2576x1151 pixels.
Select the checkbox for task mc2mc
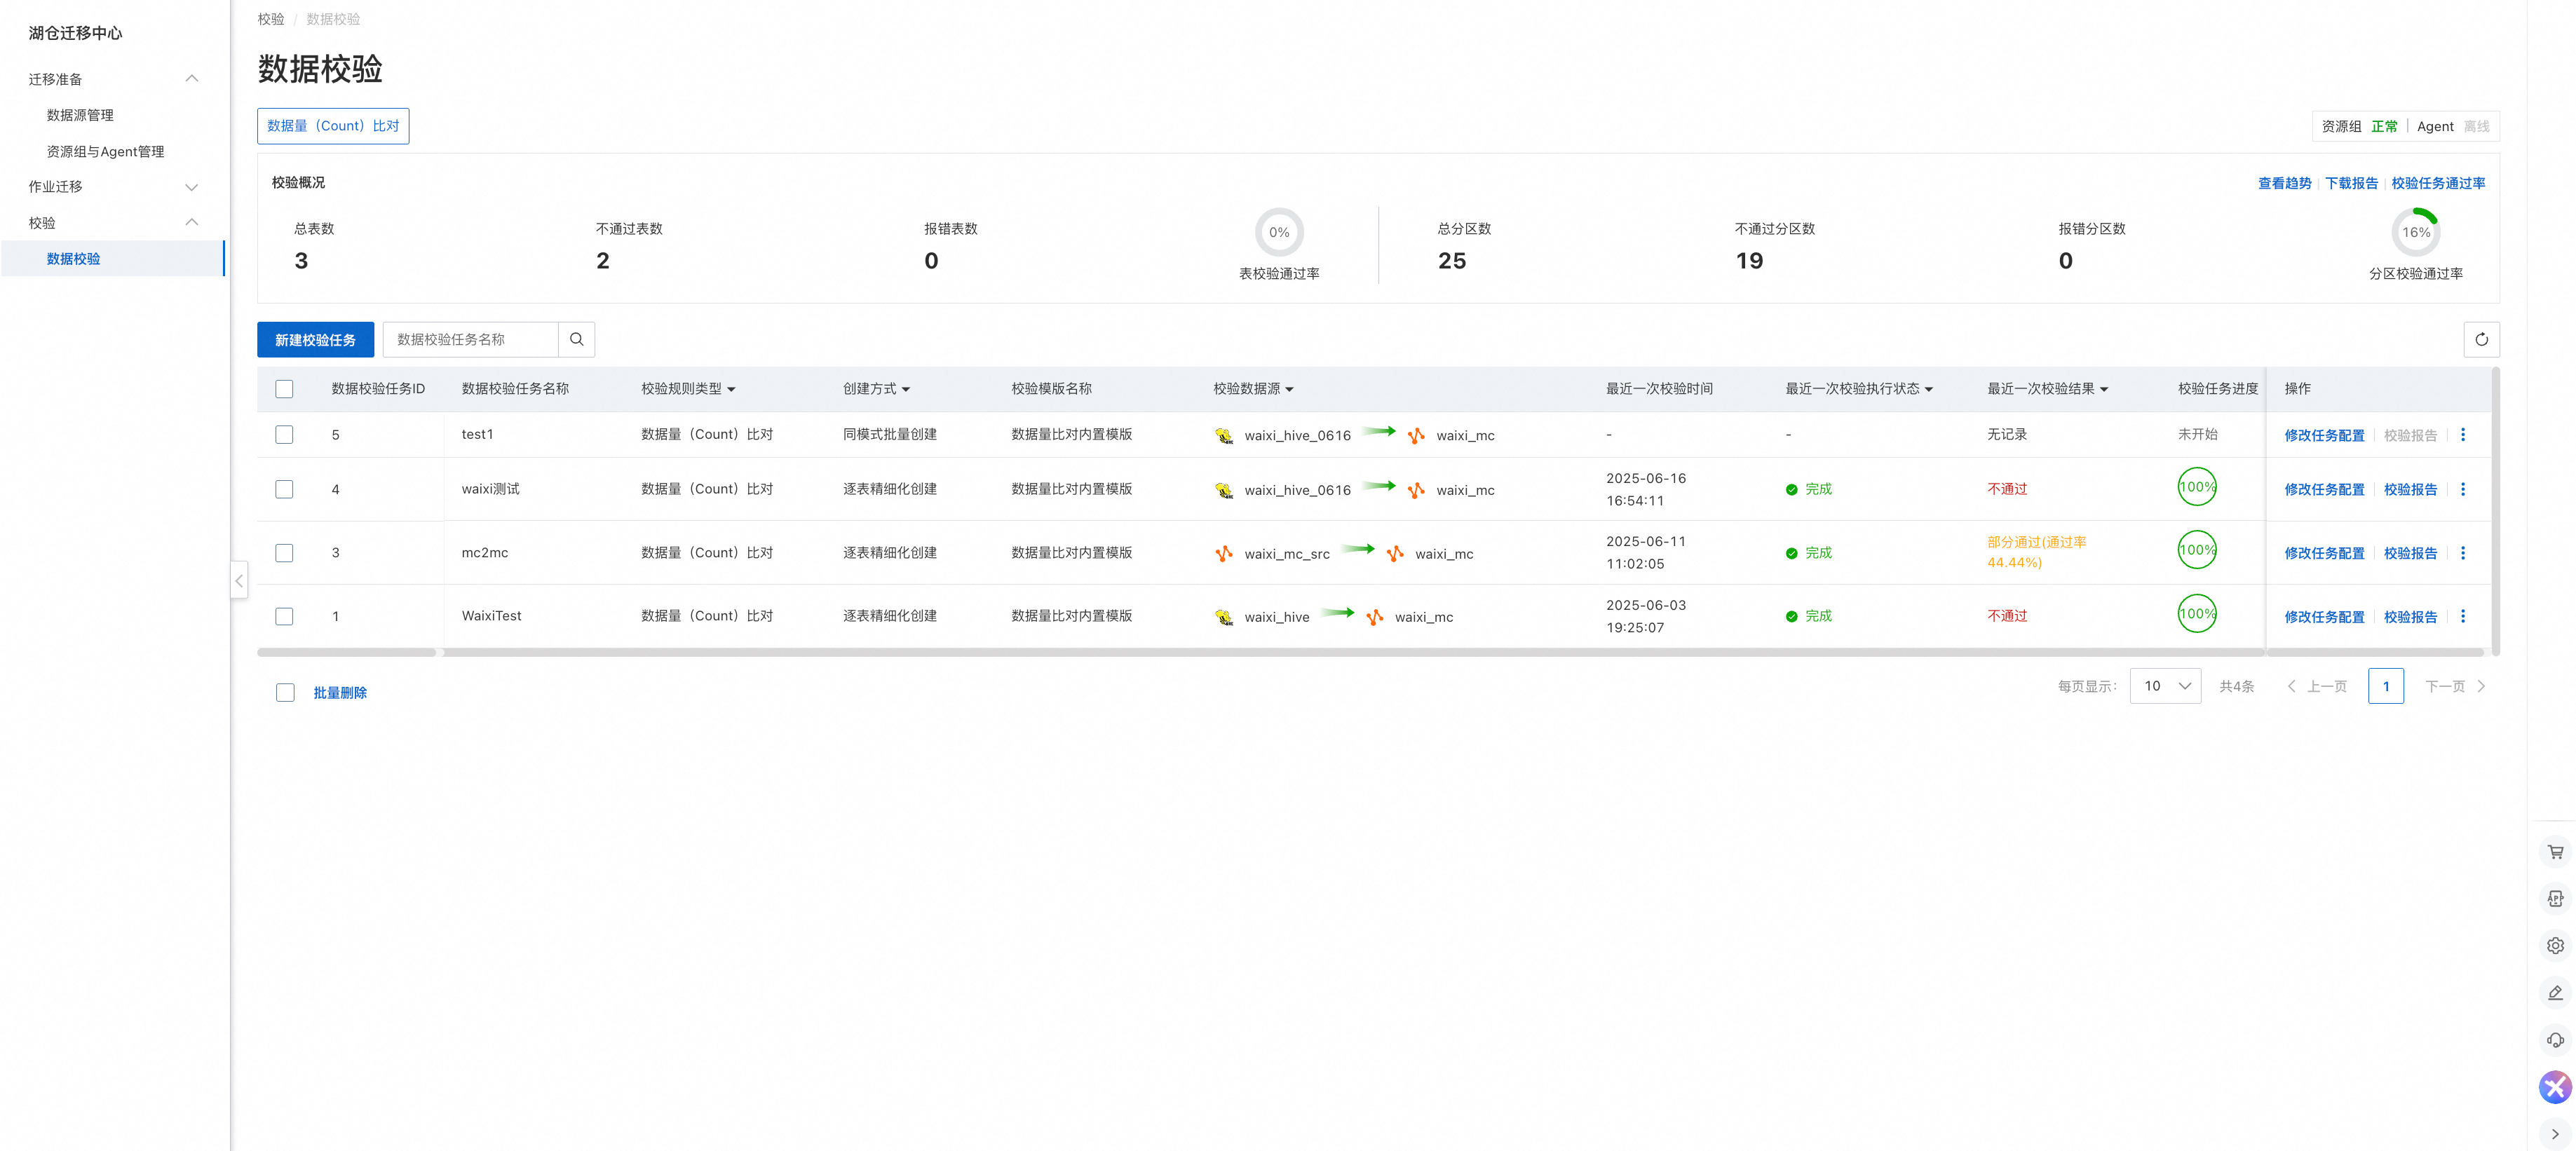pos(284,552)
